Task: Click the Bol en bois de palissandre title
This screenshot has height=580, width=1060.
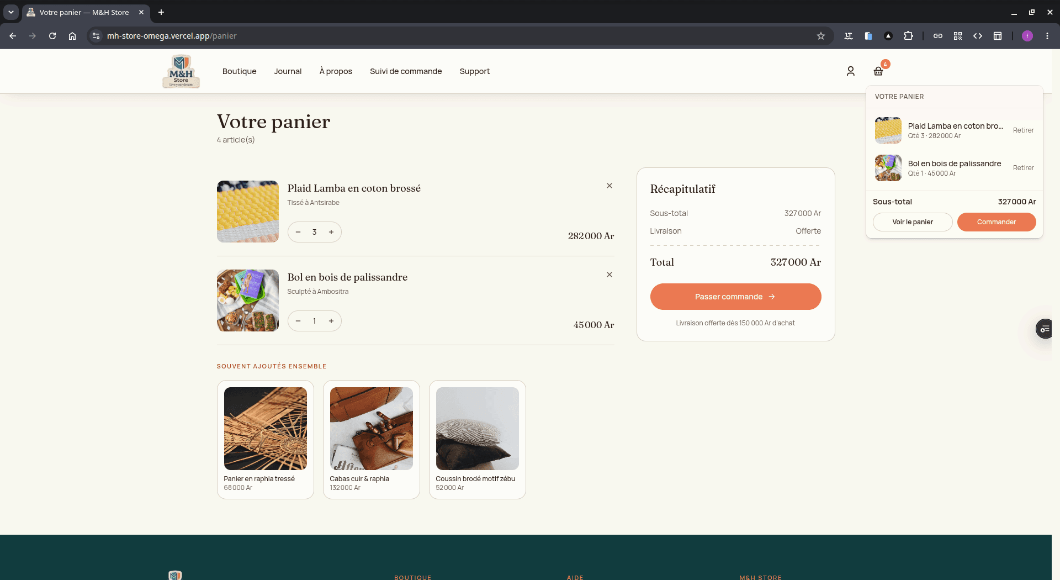Action: pyautogui.click(x=347, y=277)
